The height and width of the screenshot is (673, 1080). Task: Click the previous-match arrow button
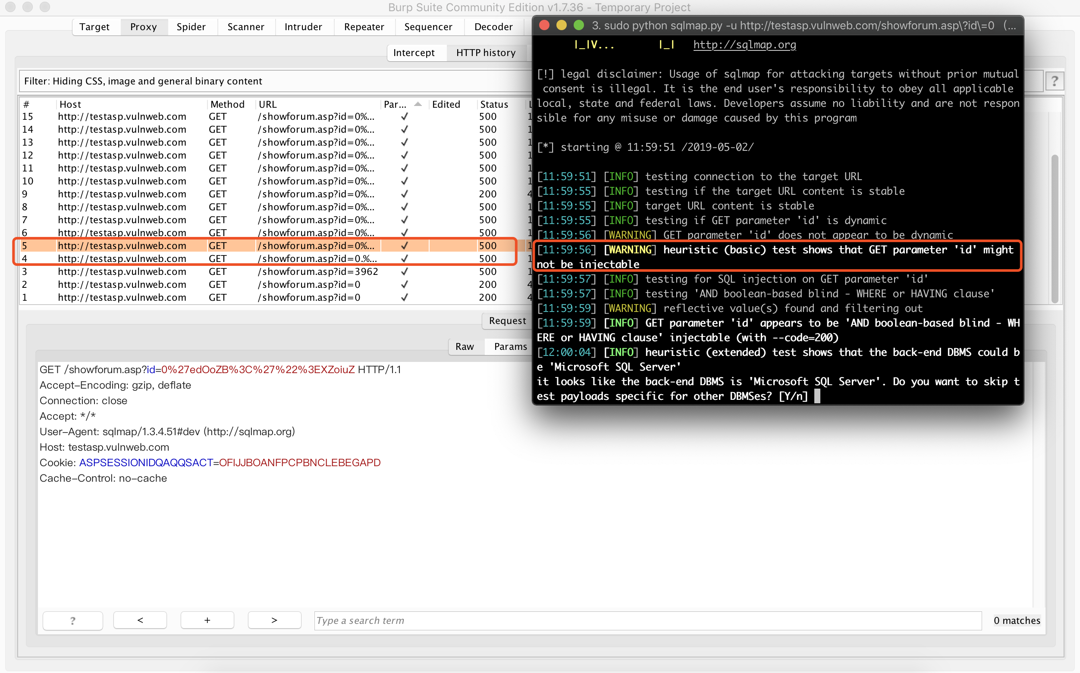tap(140, 620)
